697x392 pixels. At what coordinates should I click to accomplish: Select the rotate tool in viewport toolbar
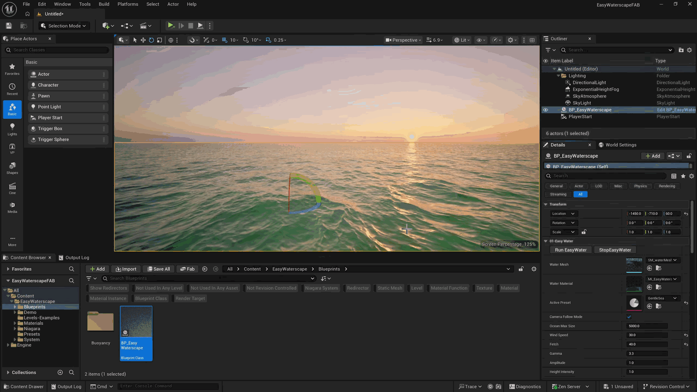tap(151, 40)
